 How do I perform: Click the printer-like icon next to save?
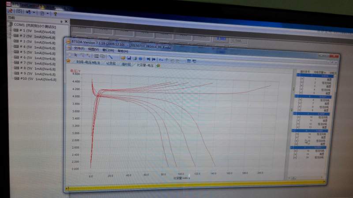[x=135, y=58]
